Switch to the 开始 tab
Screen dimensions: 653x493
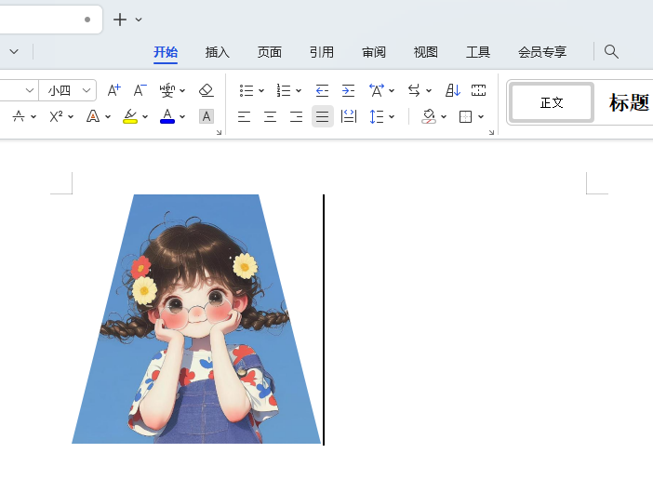pos(166,52)
